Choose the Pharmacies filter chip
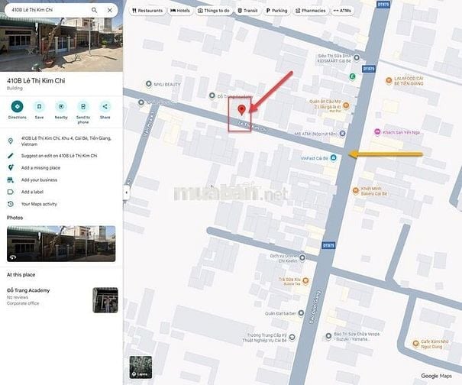Viewport: 462px width, 385px height. point(311,11)
